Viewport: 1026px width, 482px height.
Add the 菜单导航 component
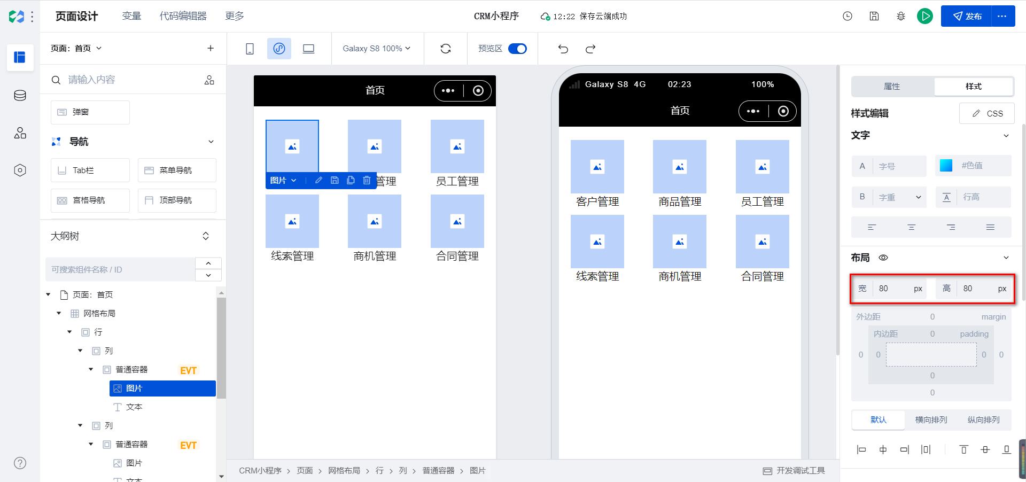coord(177,170)
